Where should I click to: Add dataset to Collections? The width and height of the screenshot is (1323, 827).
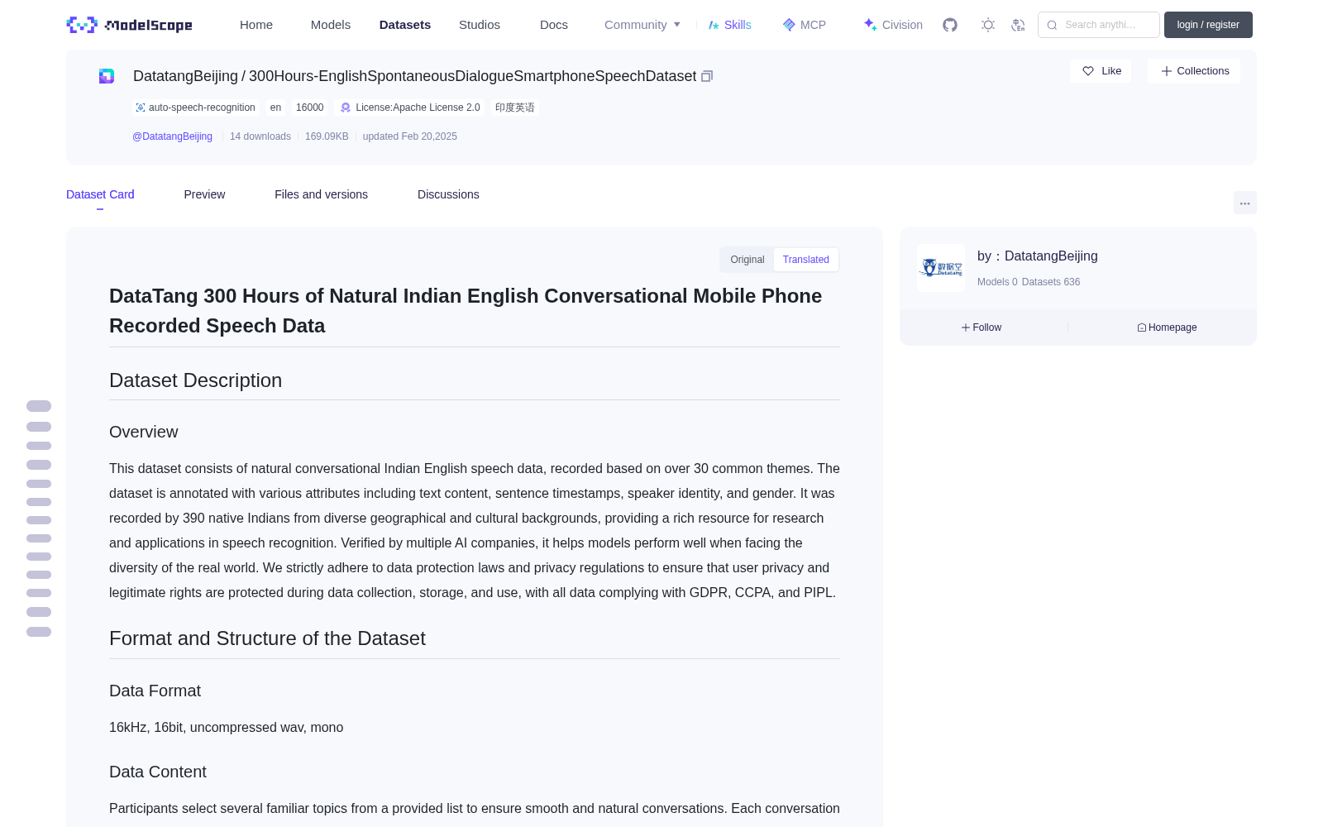point(1194,71)
